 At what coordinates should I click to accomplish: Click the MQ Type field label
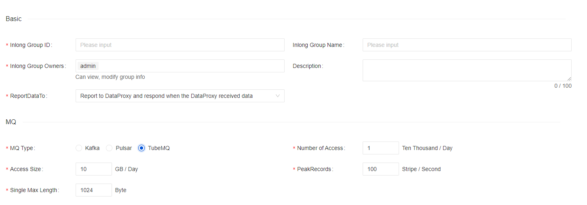click(x=22, y=148)
